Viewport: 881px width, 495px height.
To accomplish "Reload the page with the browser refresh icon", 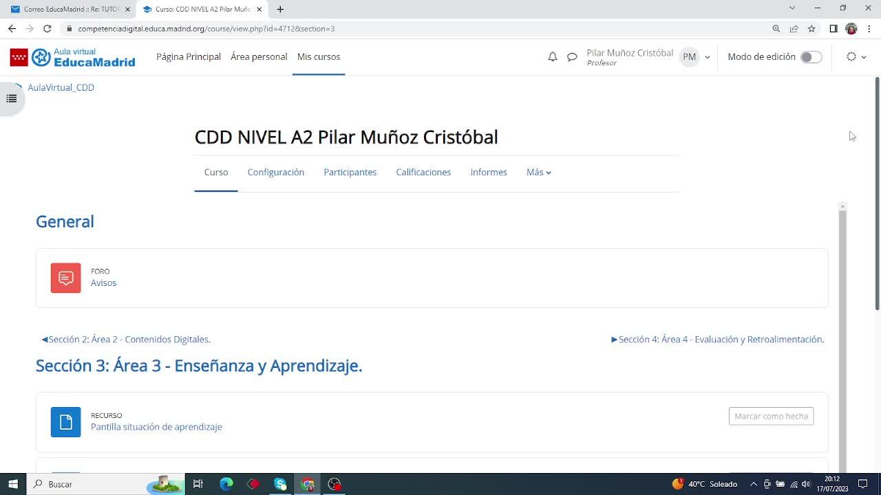I will point(47,29).
